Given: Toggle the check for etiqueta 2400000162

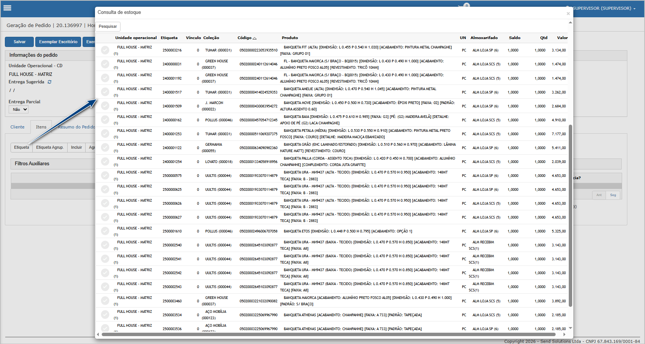Looking at the screenshot, I should (105, 119).
